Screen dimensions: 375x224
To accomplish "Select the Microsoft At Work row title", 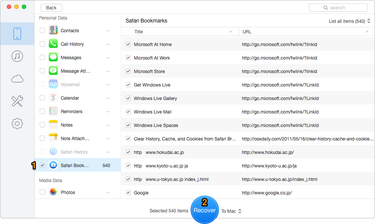I will [x=152, y=58].
